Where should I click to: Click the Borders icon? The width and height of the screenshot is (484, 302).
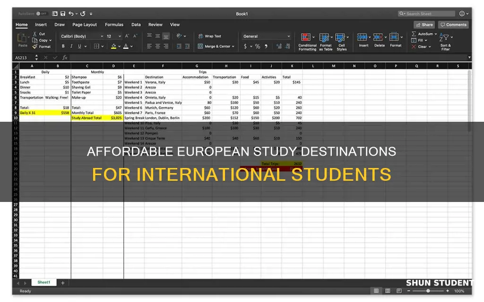pos(96,46)
